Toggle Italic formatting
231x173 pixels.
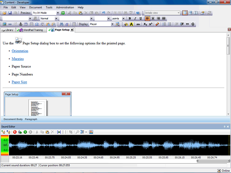point(135,18)
